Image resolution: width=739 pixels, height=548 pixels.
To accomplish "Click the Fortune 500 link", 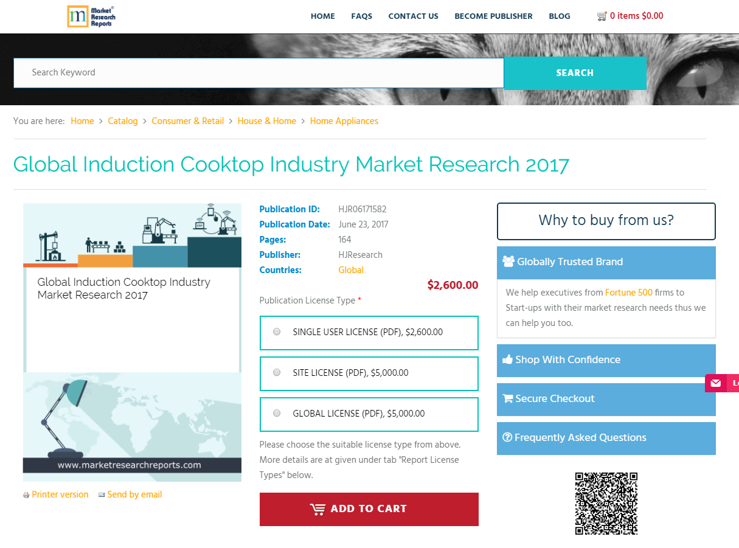I will coord(629,293).
